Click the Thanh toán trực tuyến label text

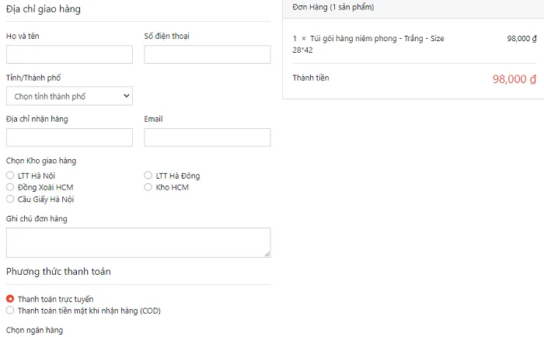tap(55, 299)
